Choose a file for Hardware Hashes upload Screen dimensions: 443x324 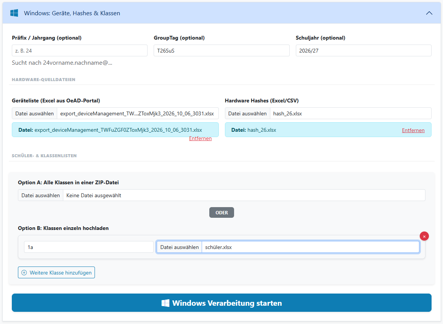click(x=247, y=113)
